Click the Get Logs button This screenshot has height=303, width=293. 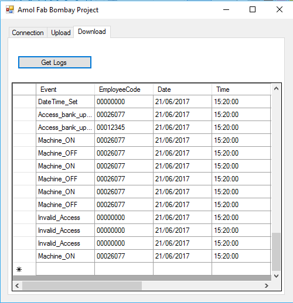(54, 63)
